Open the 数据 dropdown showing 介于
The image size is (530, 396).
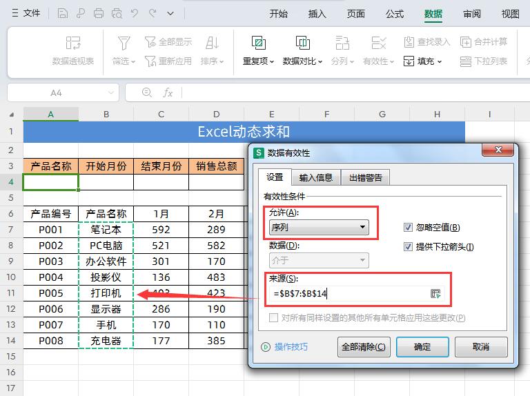tap(319, 260)
